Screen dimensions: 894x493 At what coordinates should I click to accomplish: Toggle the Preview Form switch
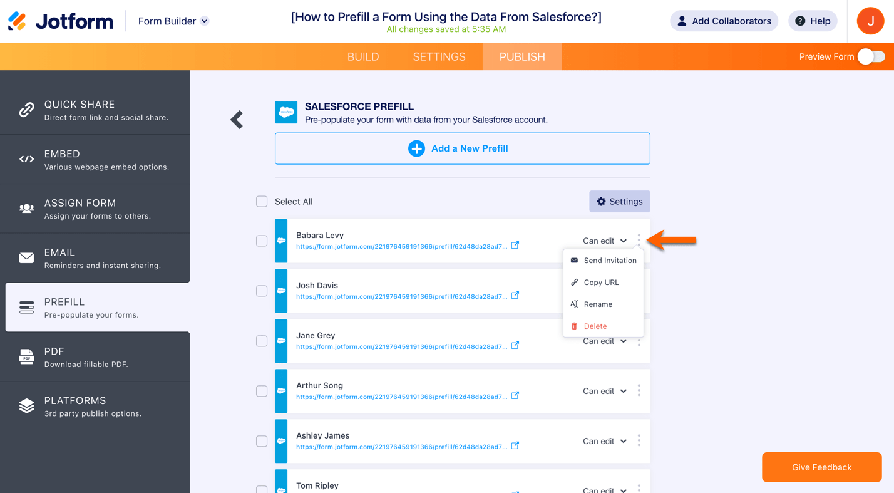click(871, 56)
